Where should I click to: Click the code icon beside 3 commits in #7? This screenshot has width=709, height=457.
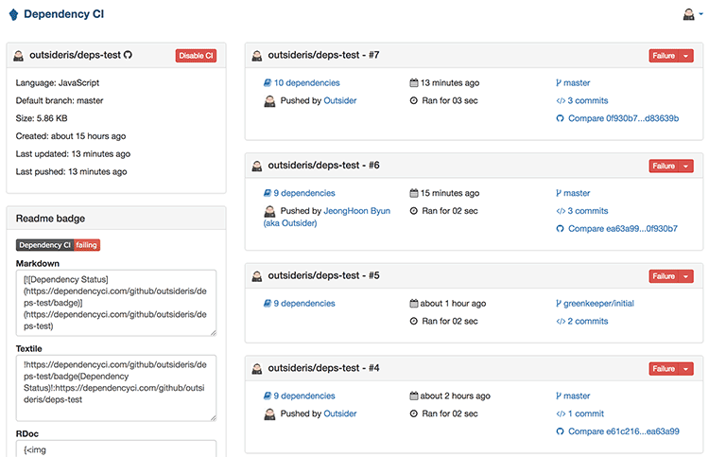(x=561, y=100)
